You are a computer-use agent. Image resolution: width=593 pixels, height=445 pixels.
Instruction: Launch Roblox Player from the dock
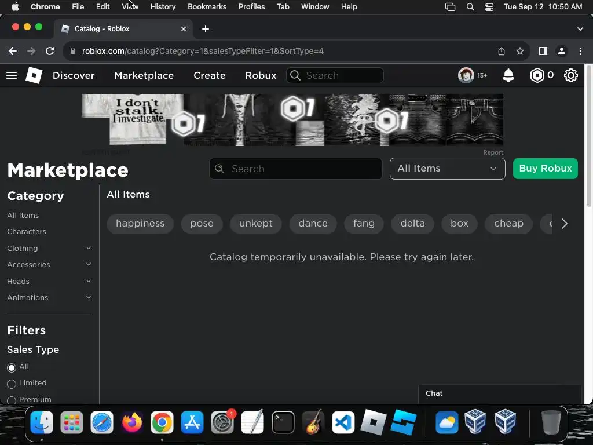(374, 422)
